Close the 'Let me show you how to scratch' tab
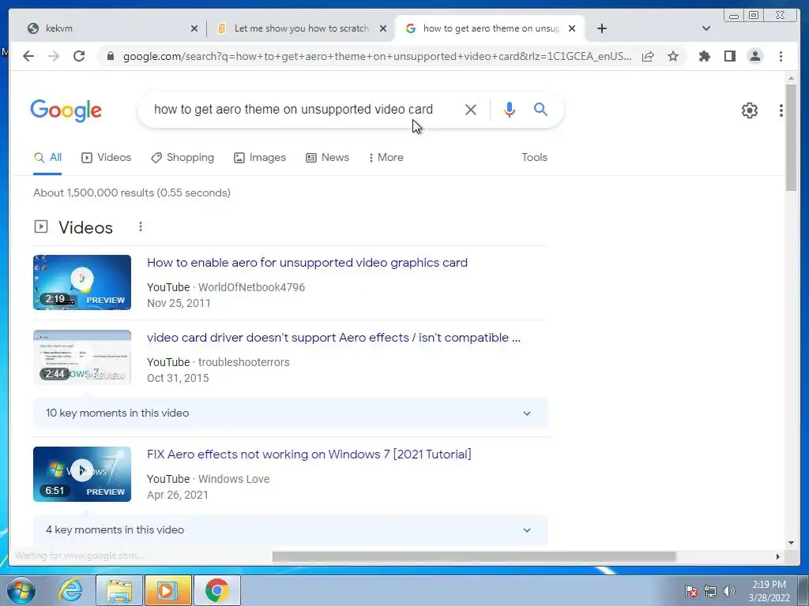The width and height of the screenshot is (809, 606). pos(383,28)
